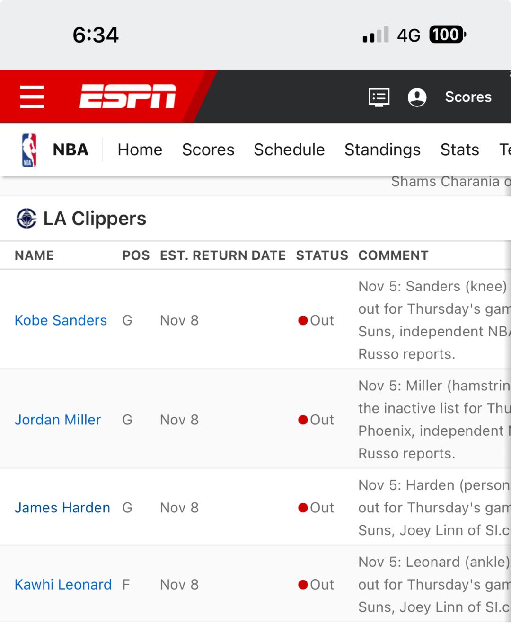Open the NBA Standings tab
This screenshot has height=625, width=511.
pyautogui.click(x=382, y=150)
